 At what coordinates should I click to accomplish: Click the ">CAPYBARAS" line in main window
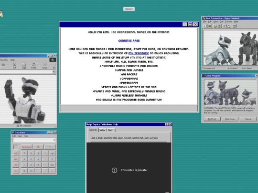129,79
